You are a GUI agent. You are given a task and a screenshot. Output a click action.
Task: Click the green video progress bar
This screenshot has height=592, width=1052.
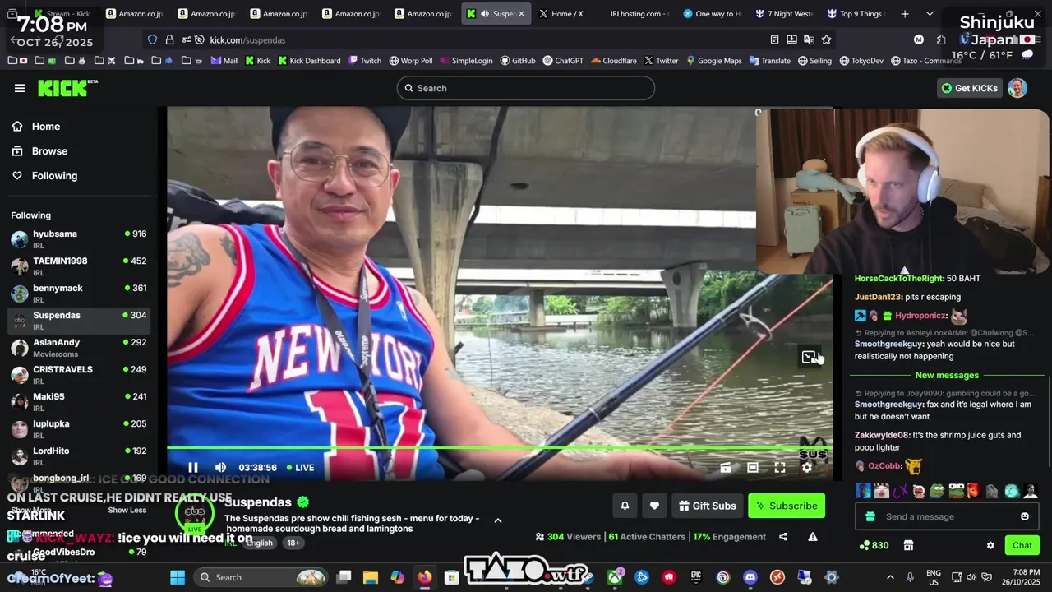(x=500, y=448)
